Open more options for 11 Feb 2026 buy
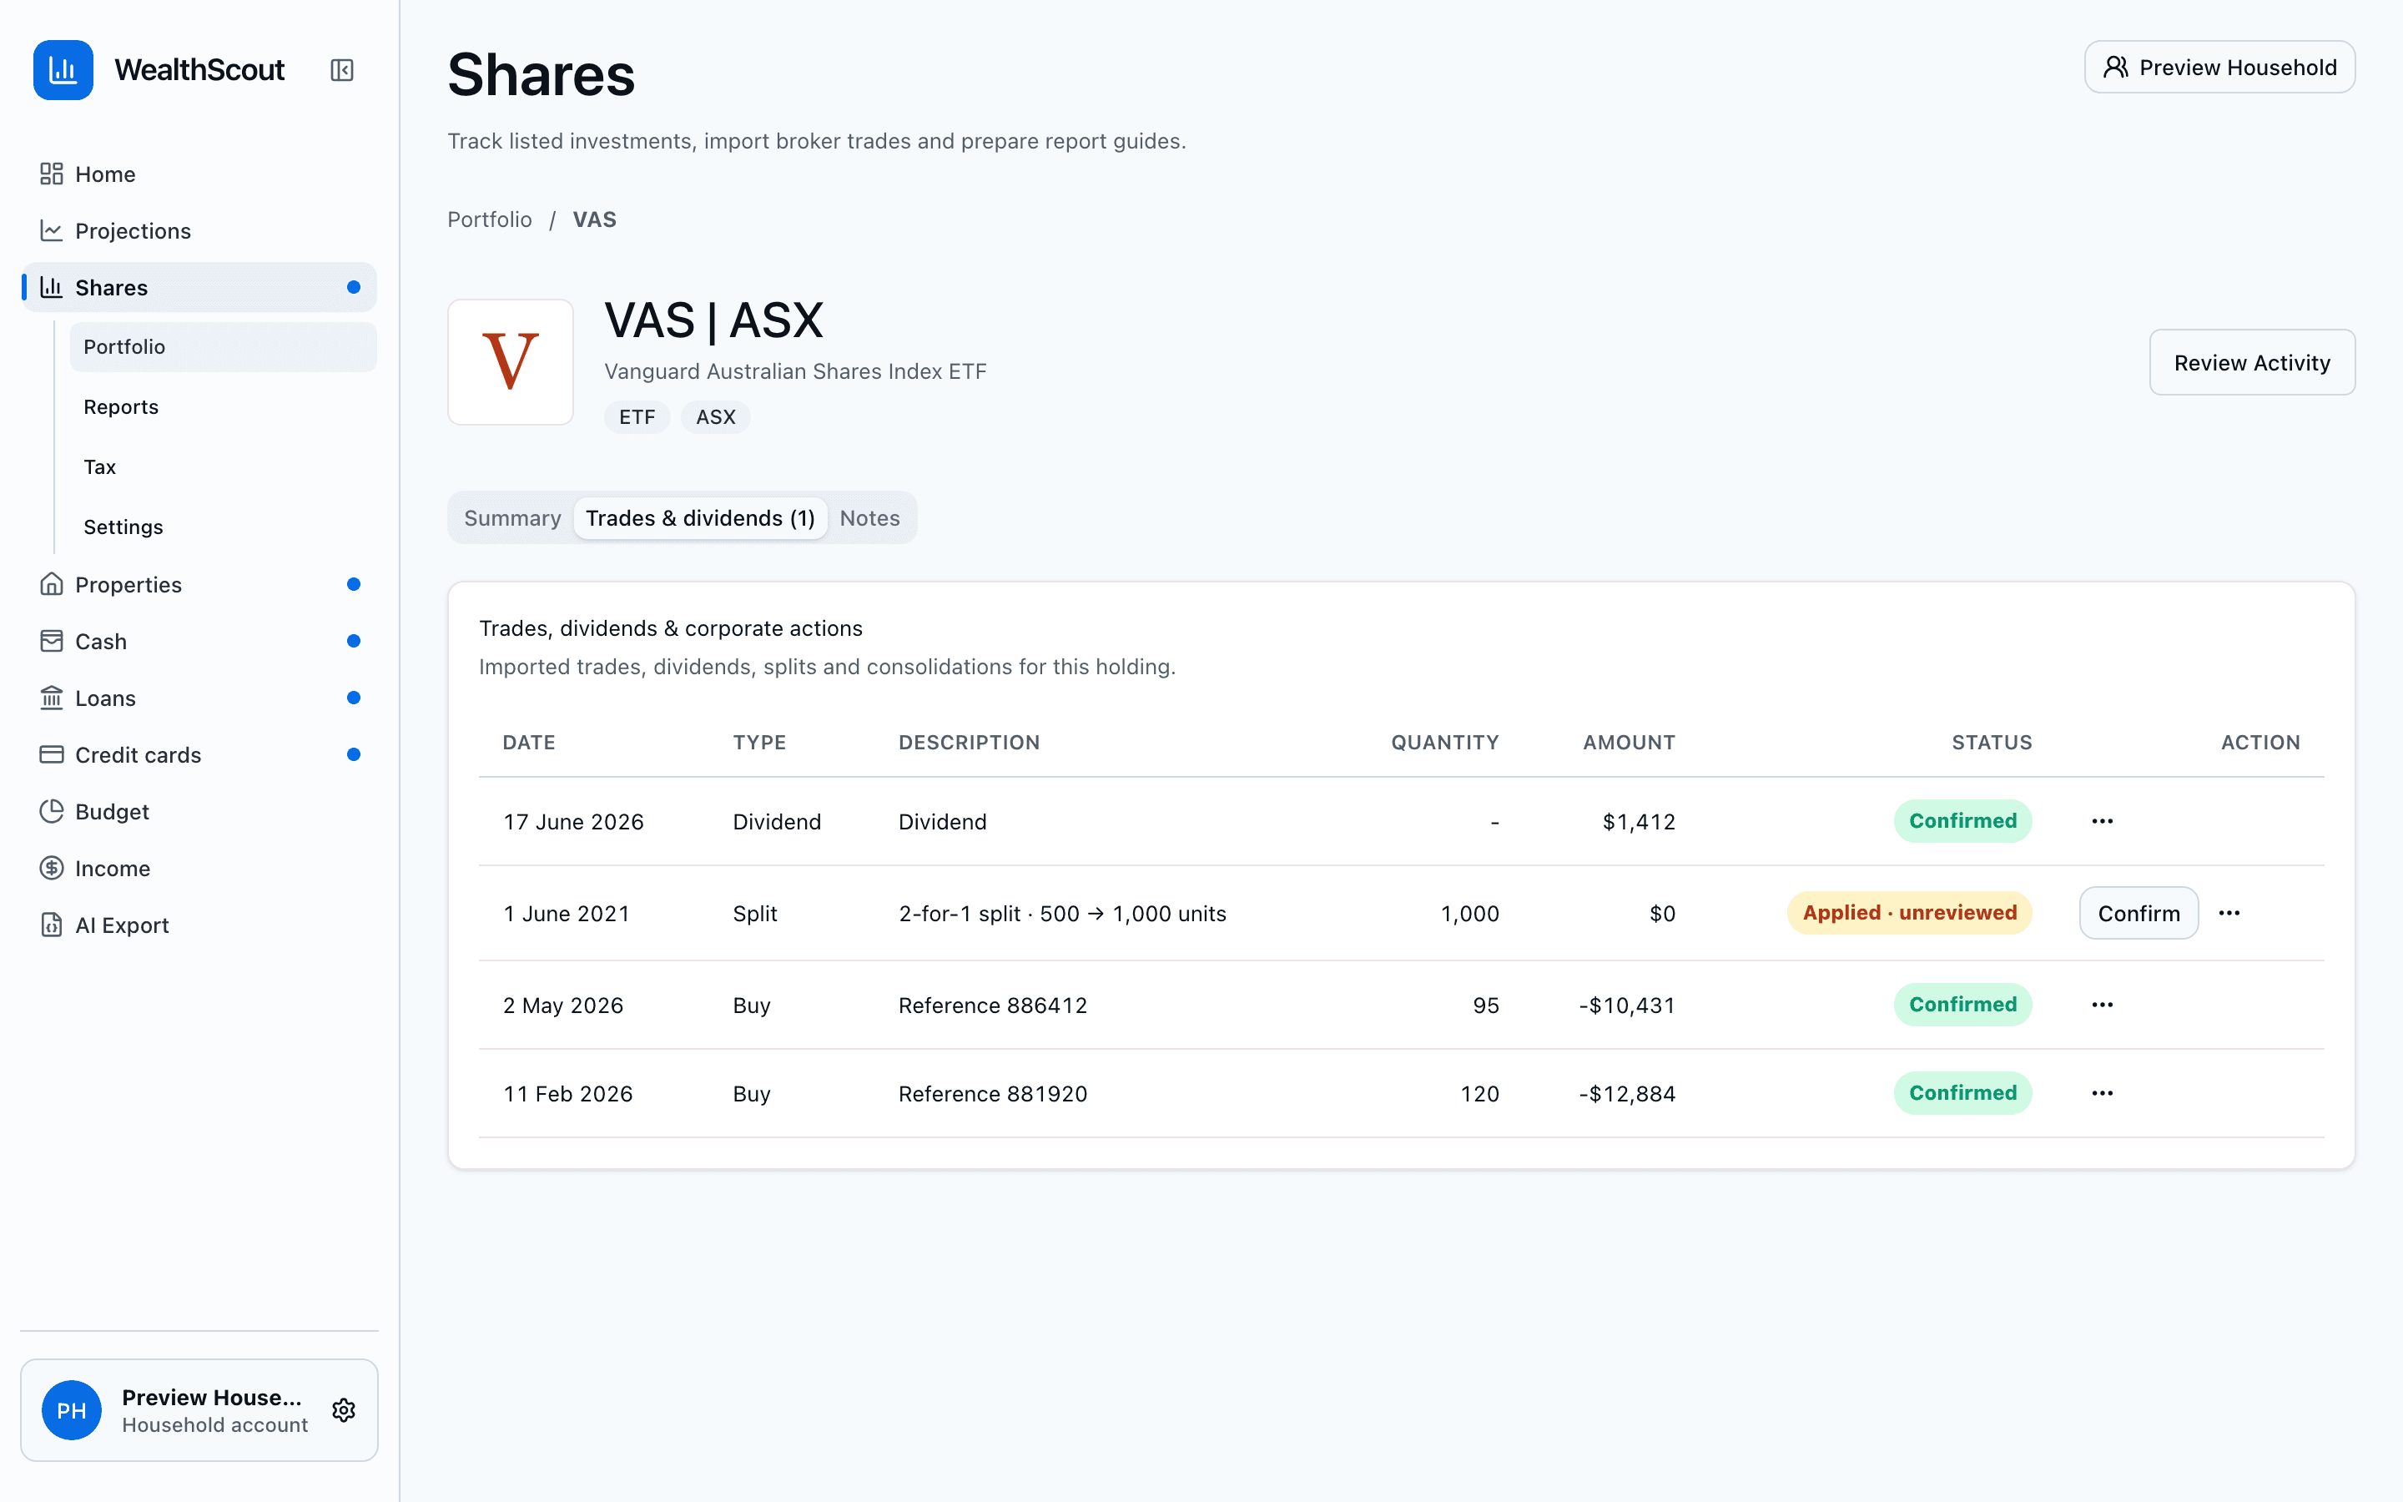 [2102, 1093]
